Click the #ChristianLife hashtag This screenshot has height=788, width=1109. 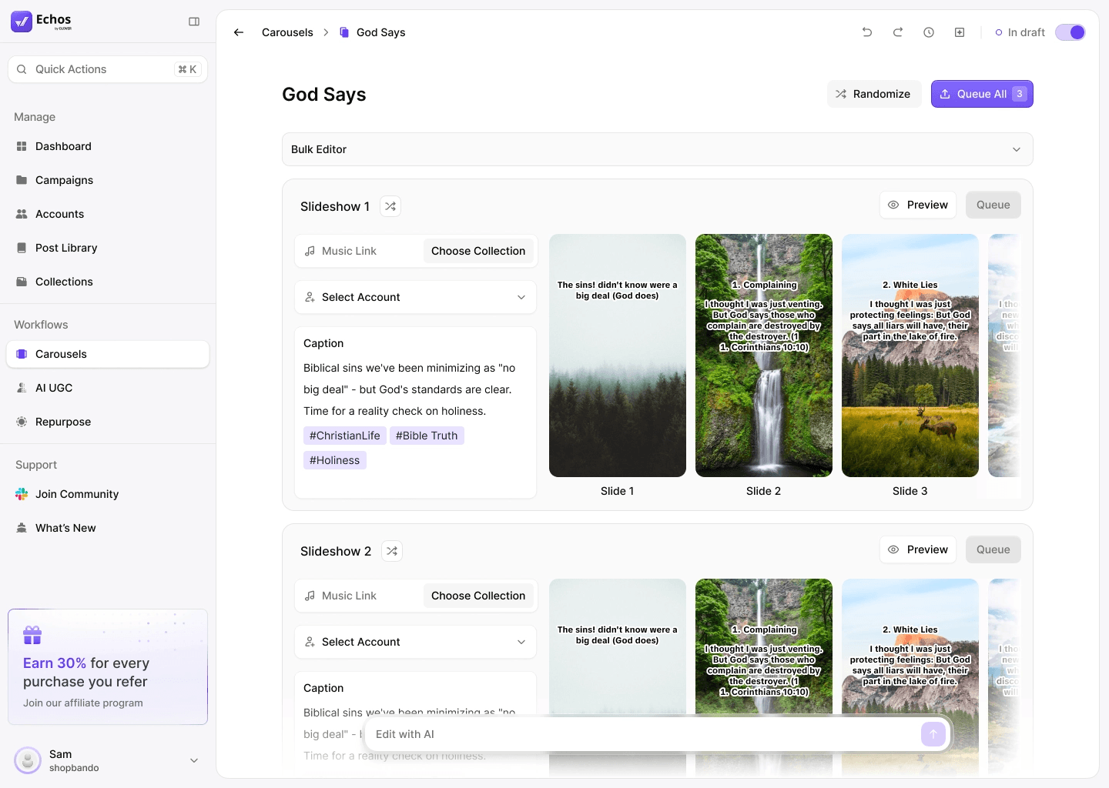(x=345, y=436)
